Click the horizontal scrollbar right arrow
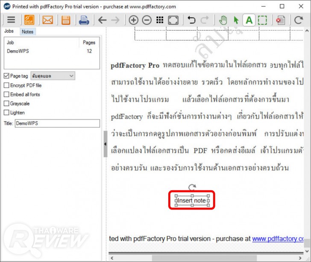Screen dimensions: 311x262 [300, 258]
